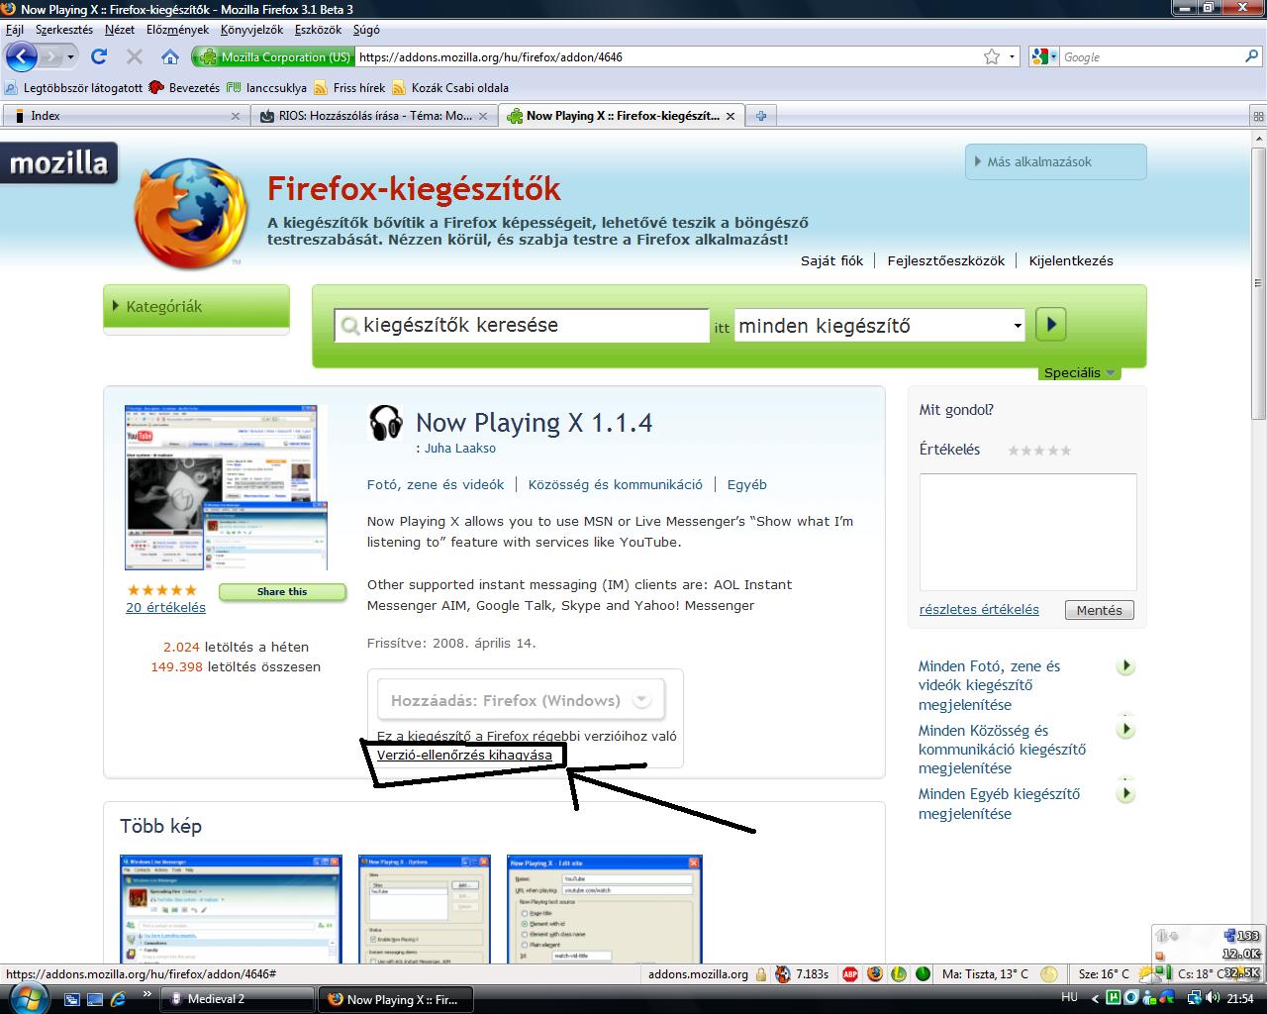This screenshot has width=1267, height=1014.
Task: Switch to the Index tab
Action: (x=124, y=116)
